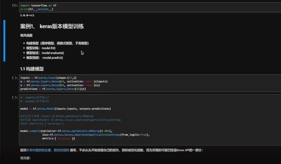Viewport: 281px width, 164px height.
Task: Click the line 'predictions = tf.keras.layers.Dense(10)(x)'
Action: tap(53, 89)
